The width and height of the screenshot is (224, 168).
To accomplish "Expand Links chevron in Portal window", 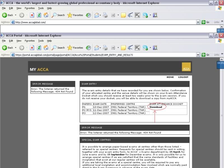I will [x=222, y=54].
